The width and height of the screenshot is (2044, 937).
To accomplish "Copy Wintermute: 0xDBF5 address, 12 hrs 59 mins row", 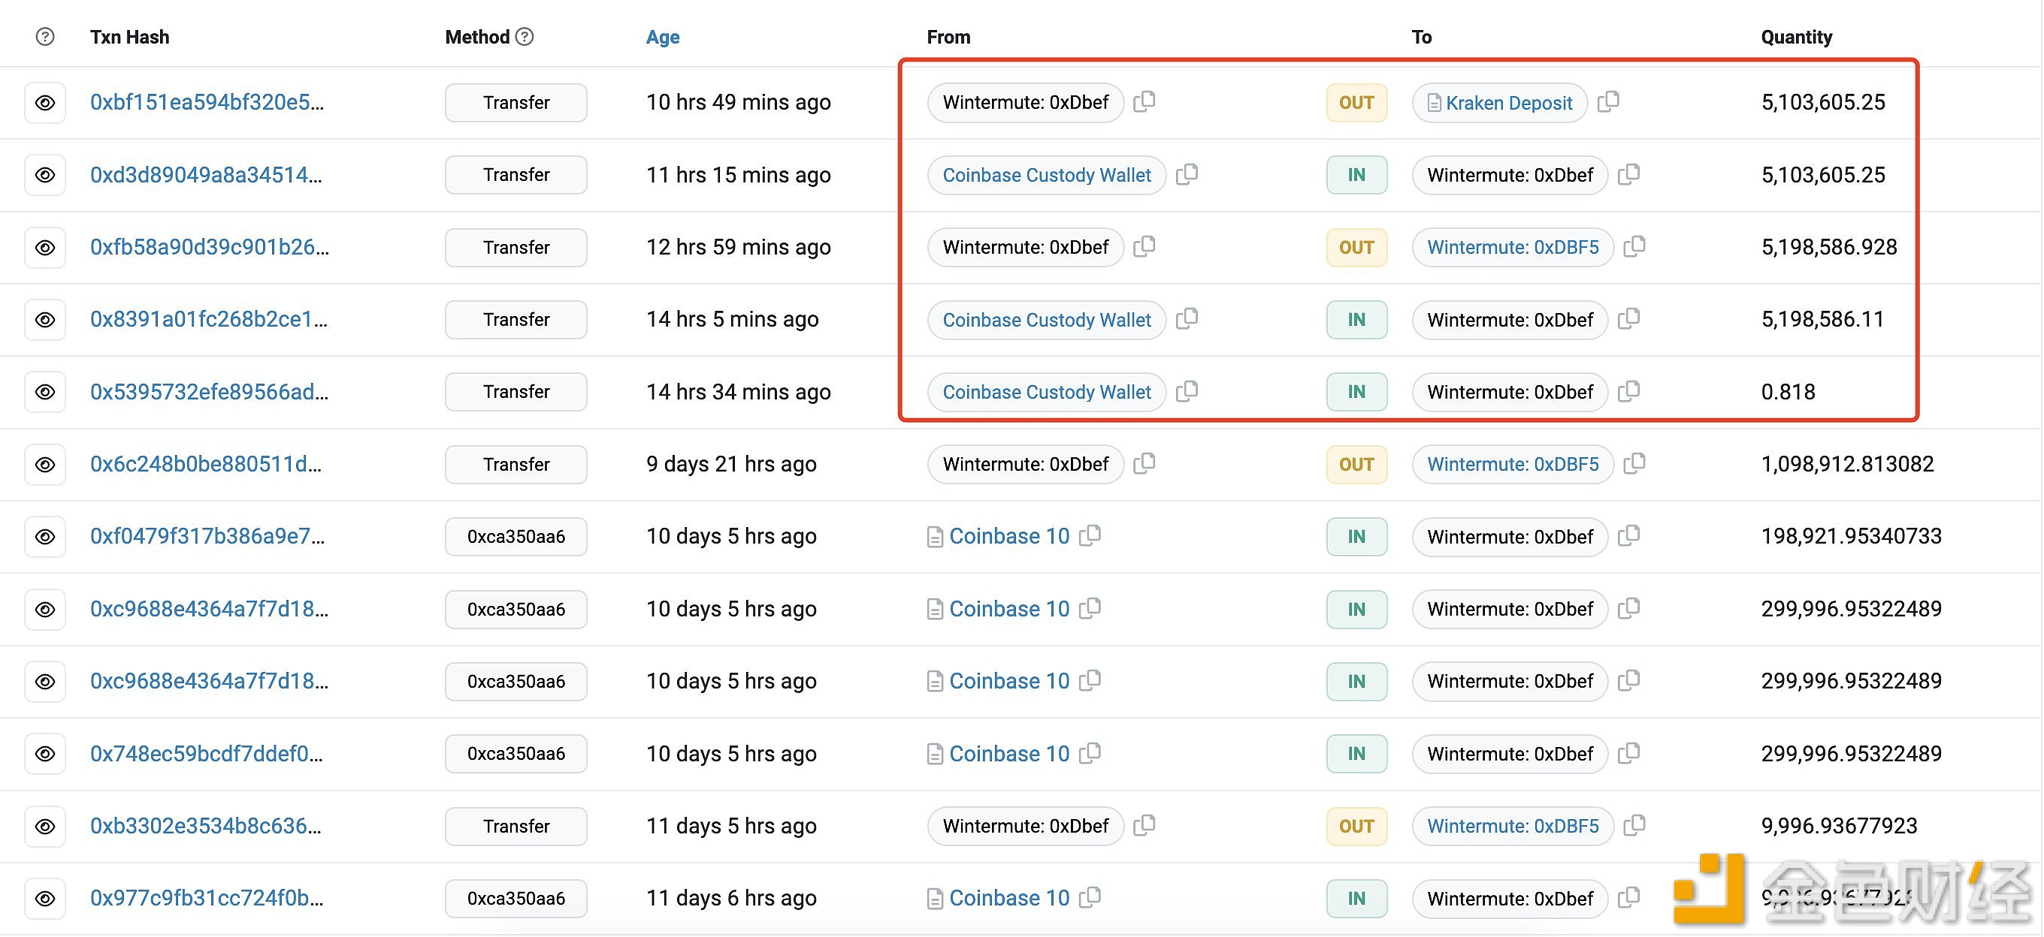I will tap(1634, 246).
